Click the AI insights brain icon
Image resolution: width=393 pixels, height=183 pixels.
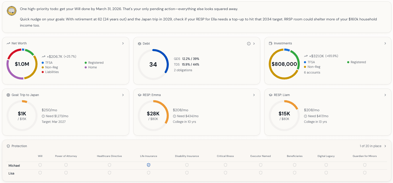(x=11, y=11)
